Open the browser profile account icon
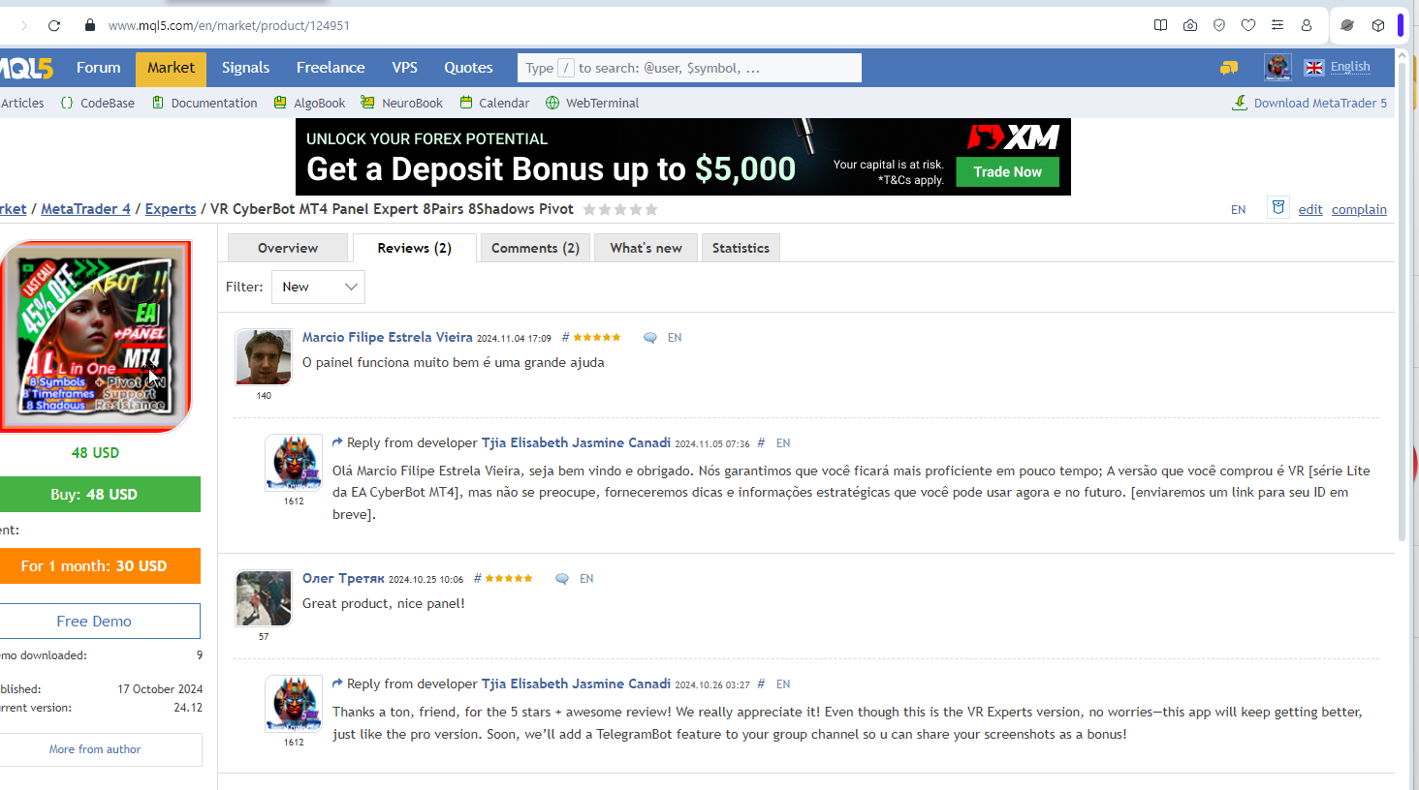 tap(1307, 25)
